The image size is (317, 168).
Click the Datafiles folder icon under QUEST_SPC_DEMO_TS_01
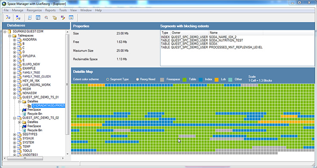(24, 102)
